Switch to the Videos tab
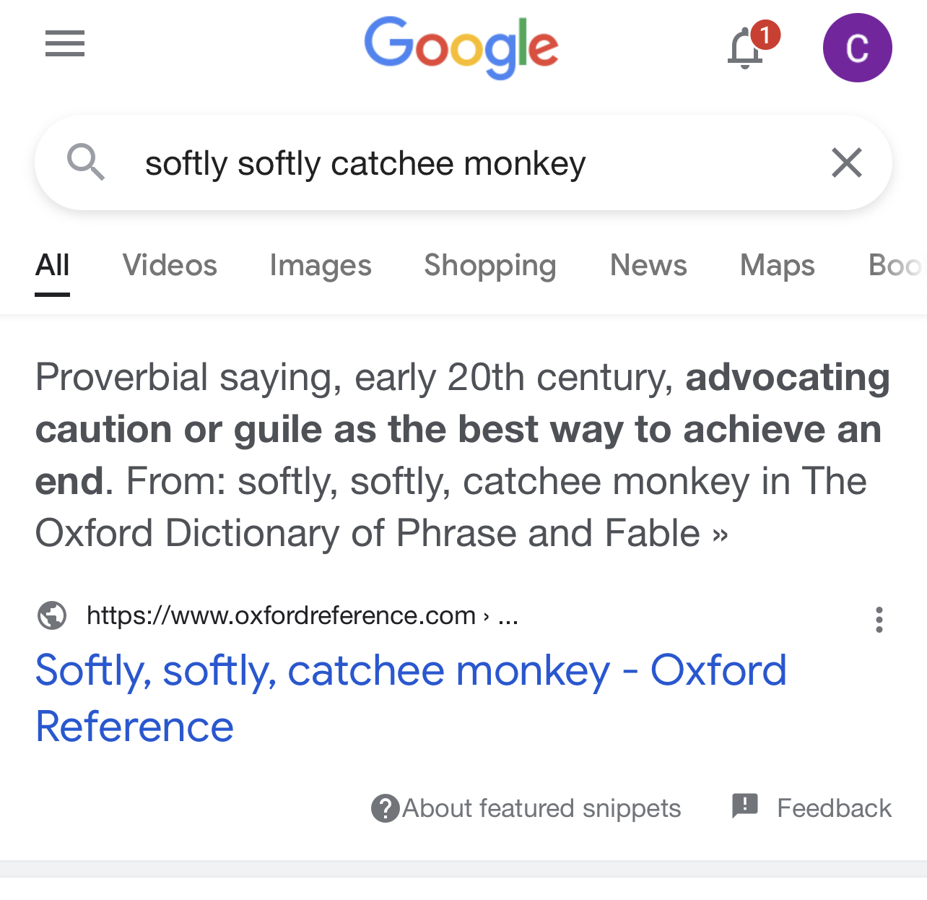This screenshot has width=927, height=900. click(170, 266)
